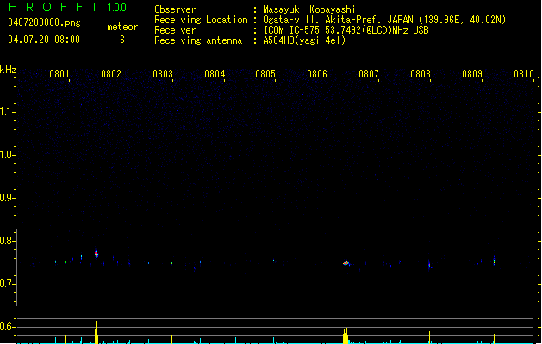Click the wide yellow intensity bar before 0807

(346, 335)
